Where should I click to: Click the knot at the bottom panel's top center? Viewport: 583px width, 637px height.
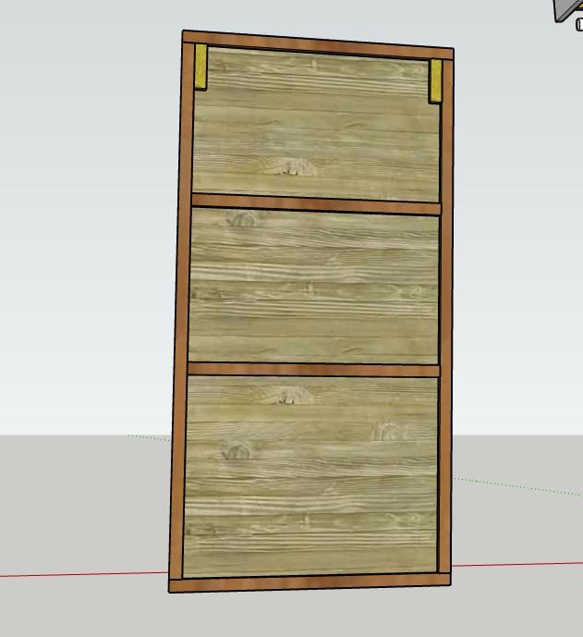pos(291,397)
